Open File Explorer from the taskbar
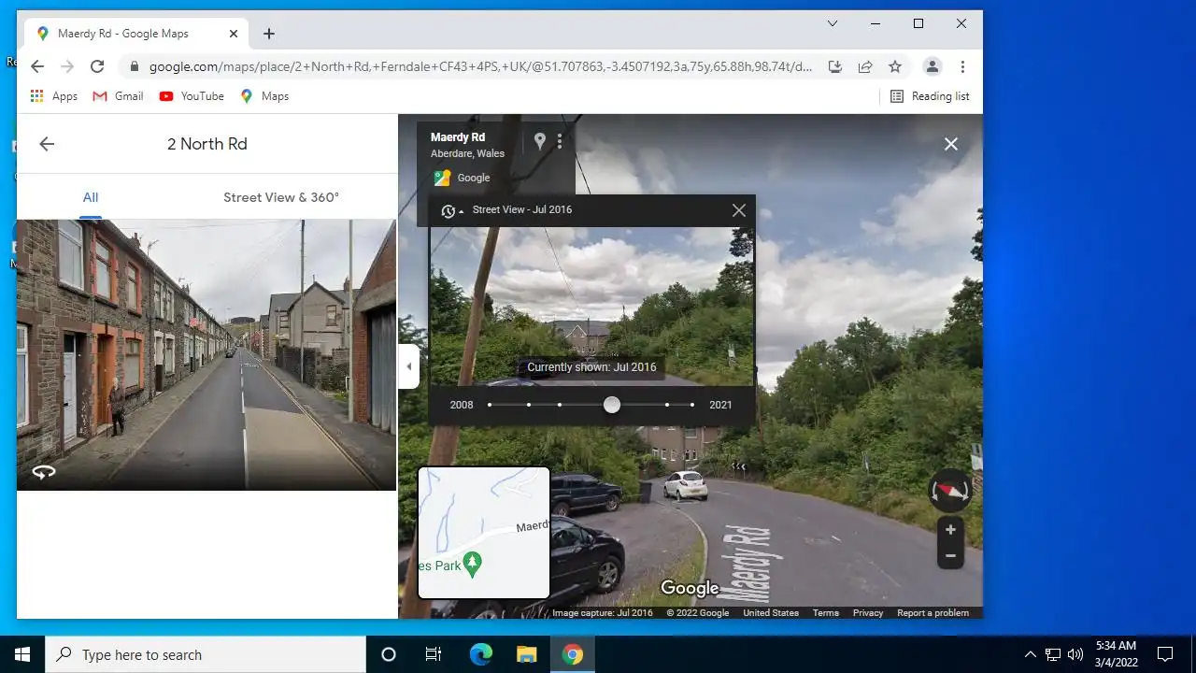1196x673 pixels. click(x=527, y=654)
